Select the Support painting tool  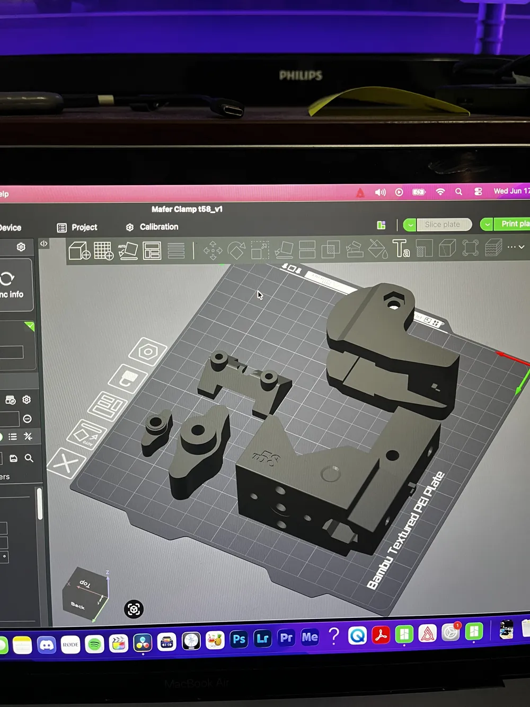(x=355, y=249)
